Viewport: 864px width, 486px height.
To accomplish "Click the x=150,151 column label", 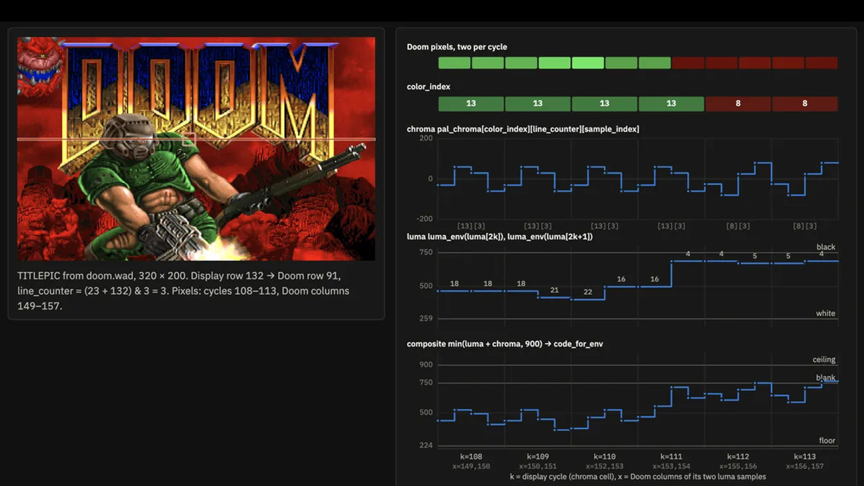I will [x=538, y=466].
